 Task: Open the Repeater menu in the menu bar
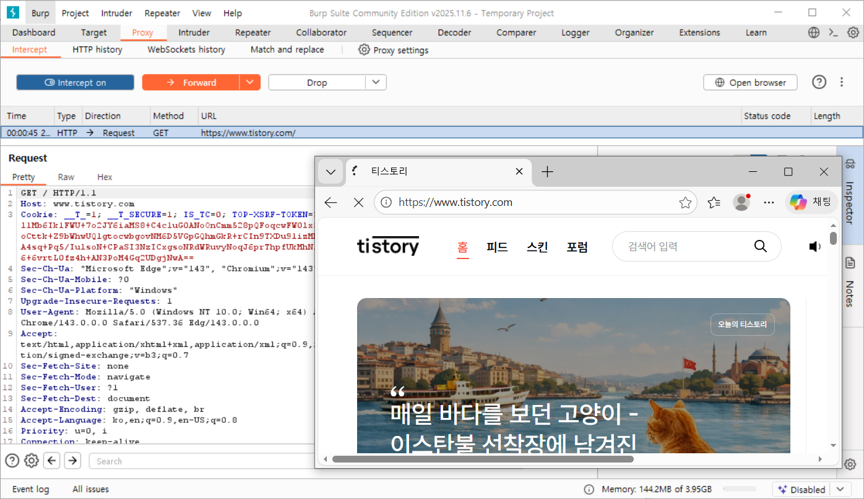tap(162, 13)
